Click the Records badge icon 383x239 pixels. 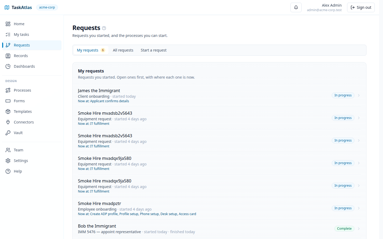click(8, 56)
